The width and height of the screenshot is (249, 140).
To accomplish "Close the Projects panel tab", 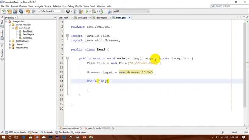I will click(x=16, y=18).
